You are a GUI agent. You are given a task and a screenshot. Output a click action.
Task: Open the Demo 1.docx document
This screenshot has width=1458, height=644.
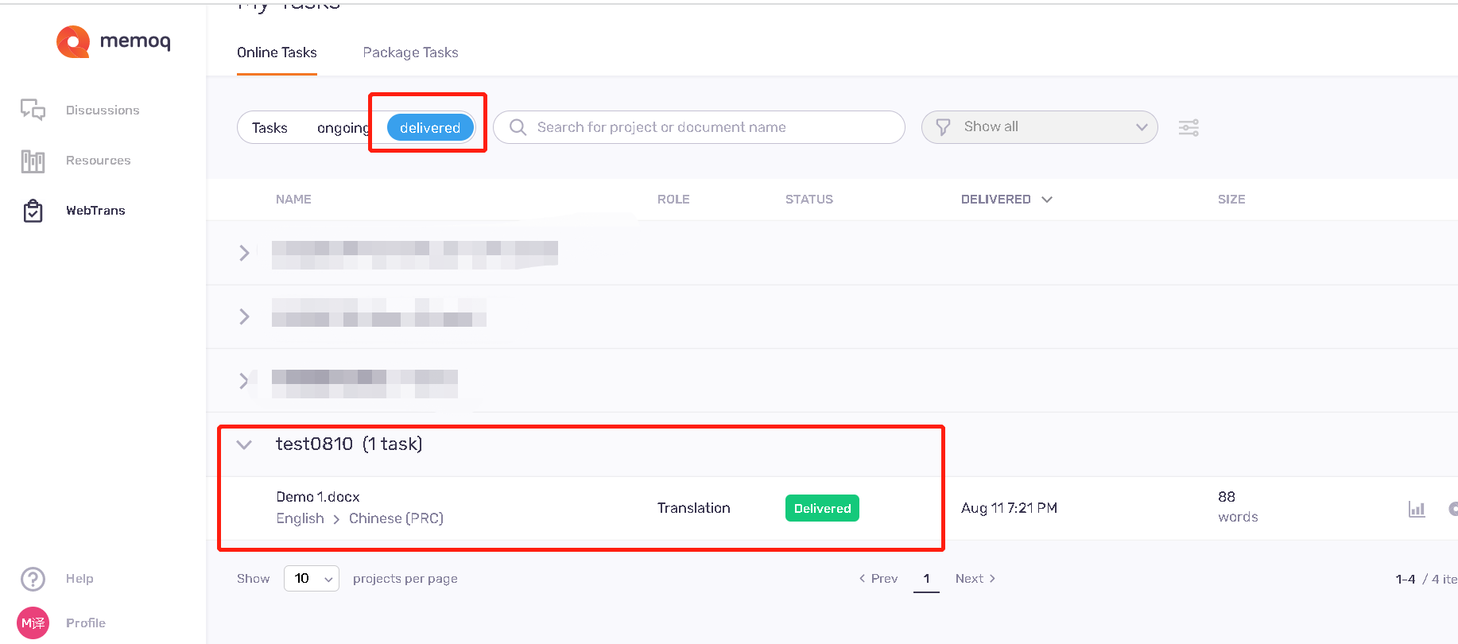coord(318,497)
